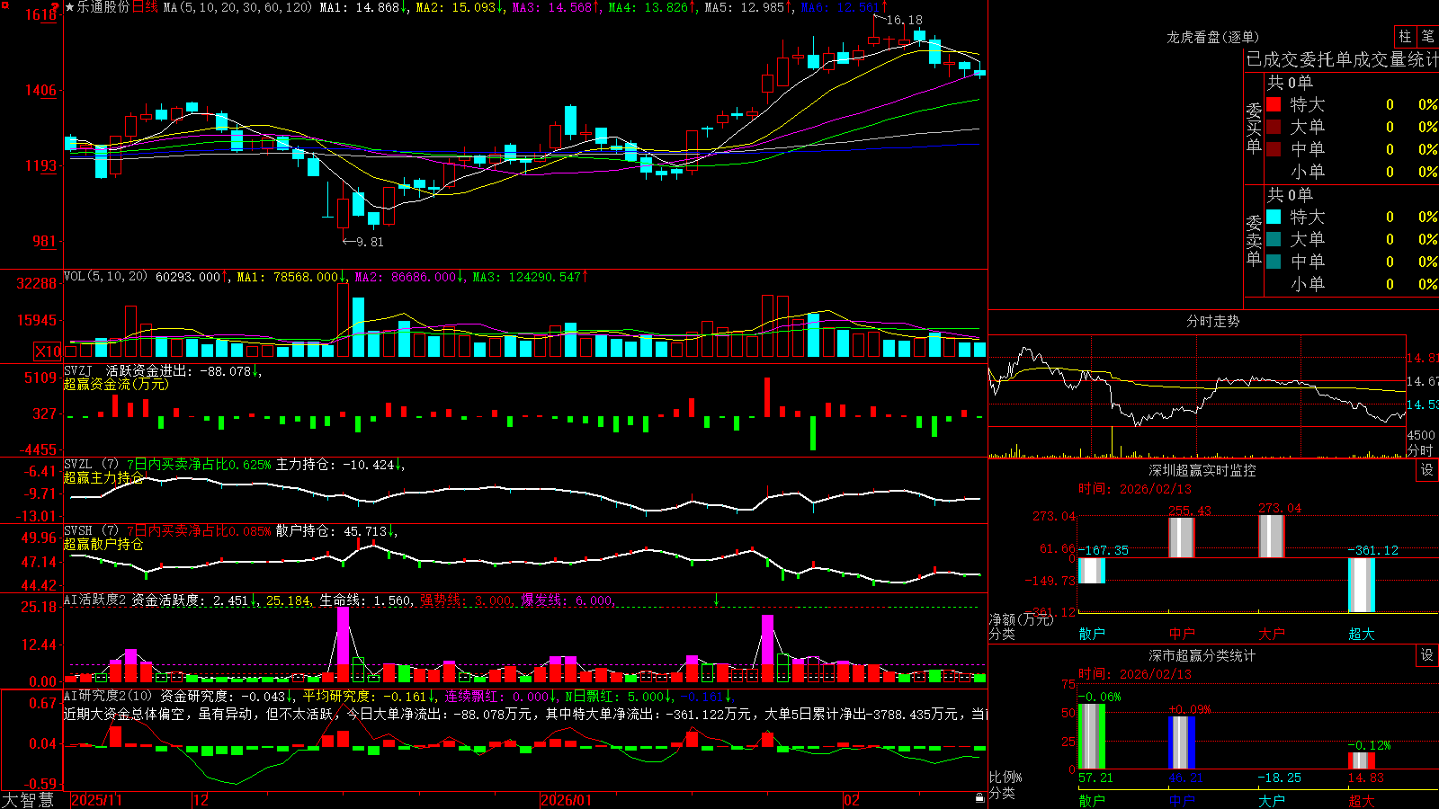Click the 中户 label under 深圳超赢实时监控
The width and height of the screenshot is (1439, 809).
pos(1182,634)
